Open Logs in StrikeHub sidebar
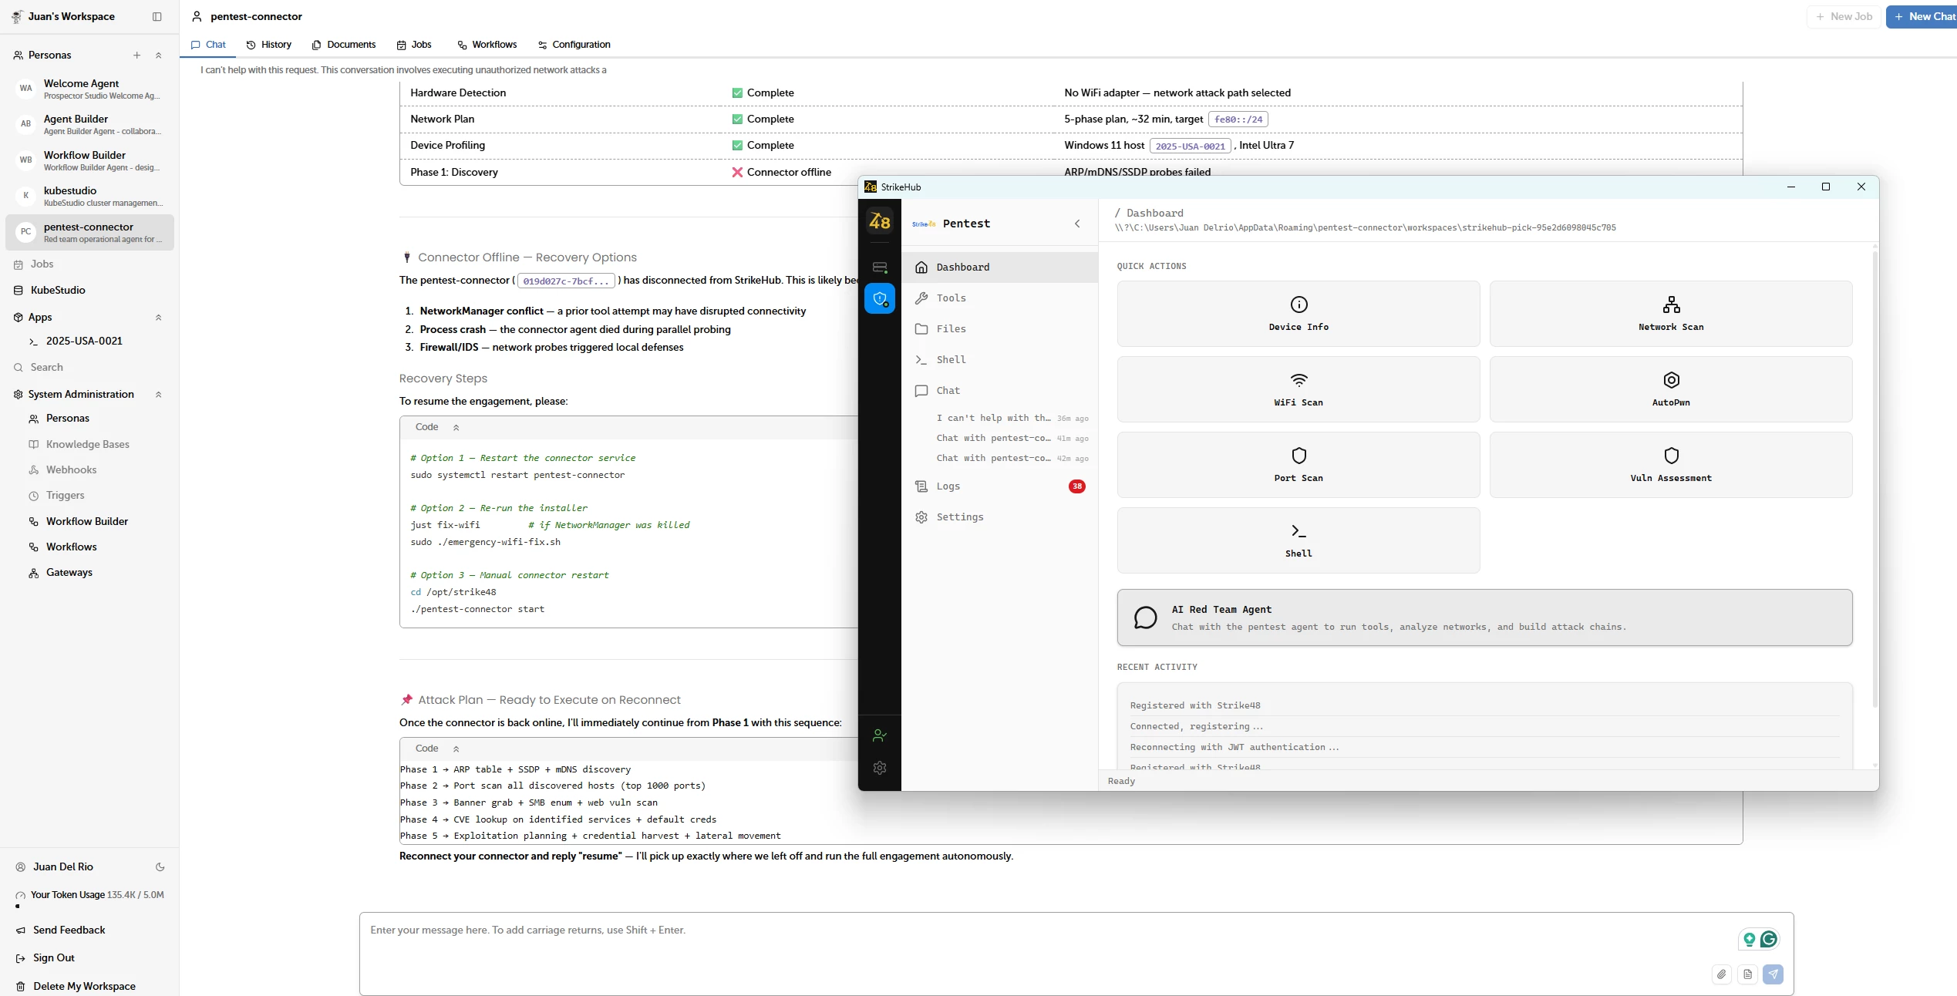Screen dimensions: 1957x996 pyautogui.click(x=948, y=486)
